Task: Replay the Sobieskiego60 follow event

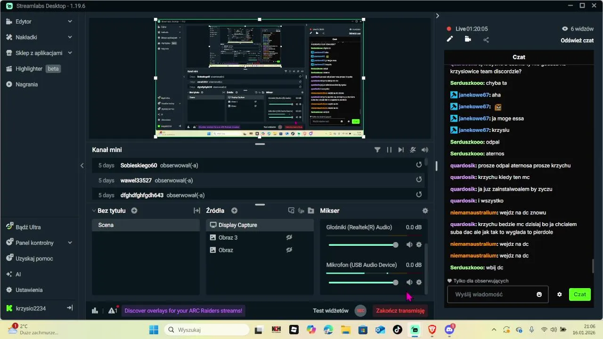Action: [419, 165]
